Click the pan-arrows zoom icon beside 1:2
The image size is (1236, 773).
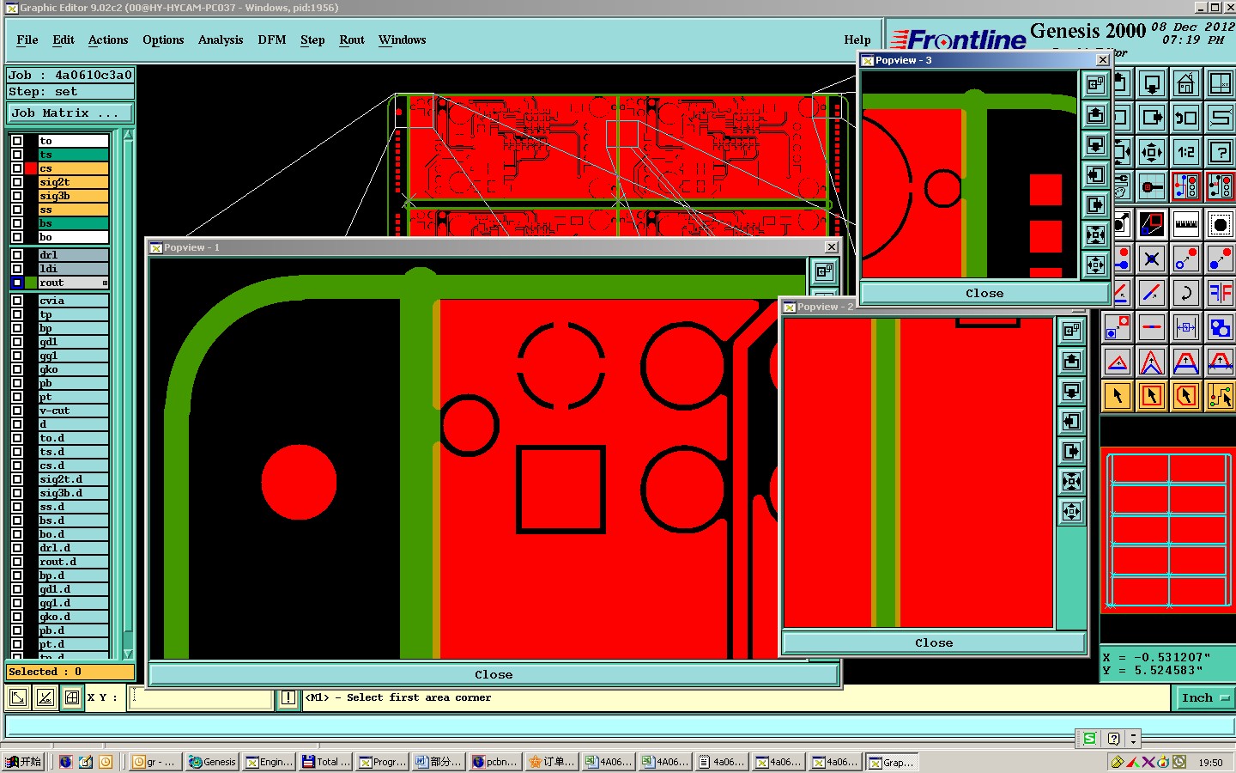coord(1152,152)
